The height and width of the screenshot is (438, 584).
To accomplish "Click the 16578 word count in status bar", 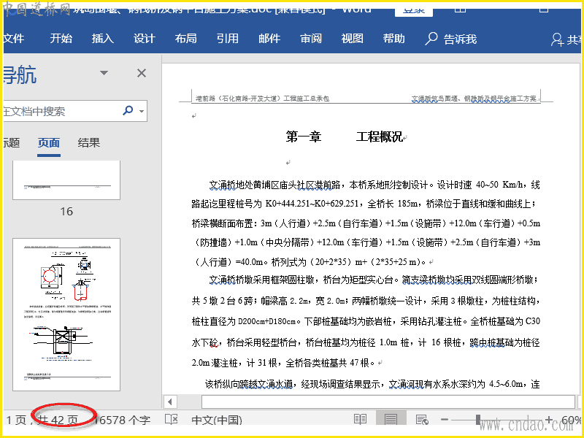I will [x=124, y=420].
